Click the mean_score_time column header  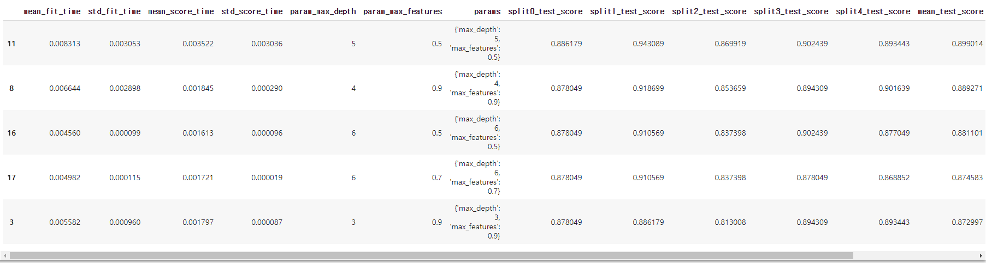(181, 11)
